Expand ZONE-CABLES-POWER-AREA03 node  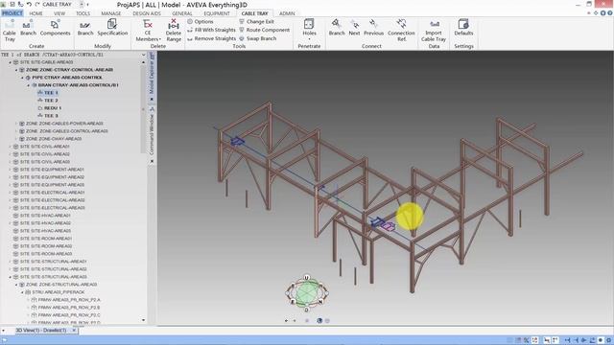[x=16, y=124]
